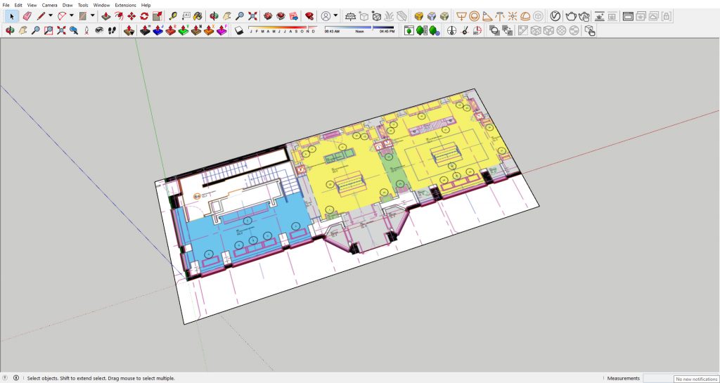Select the arrow Select tool
720x383 pixels.
pyautogui.click(x=11, y=15)
